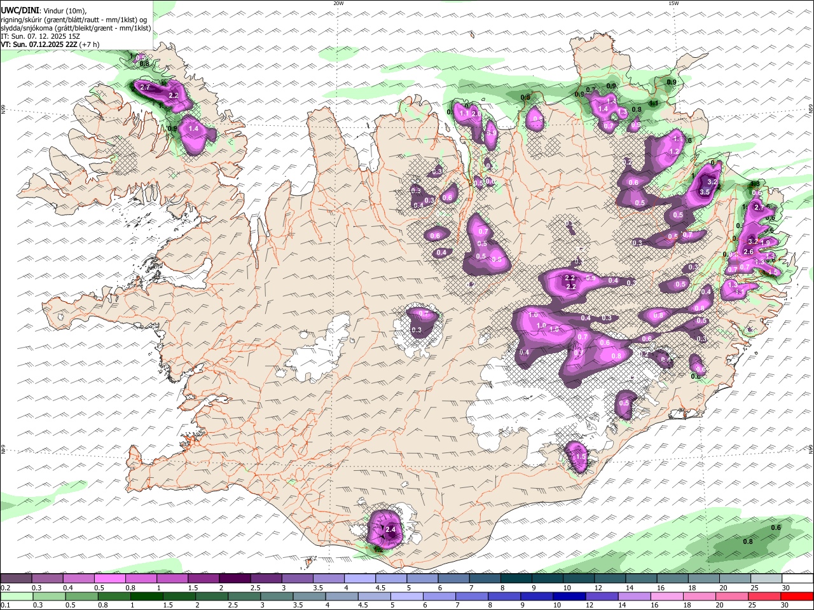The height and width of the screenshot is (610, 814).
Task: Click the grey-green 3 swatch in rain legend
Action: [277, 596]
